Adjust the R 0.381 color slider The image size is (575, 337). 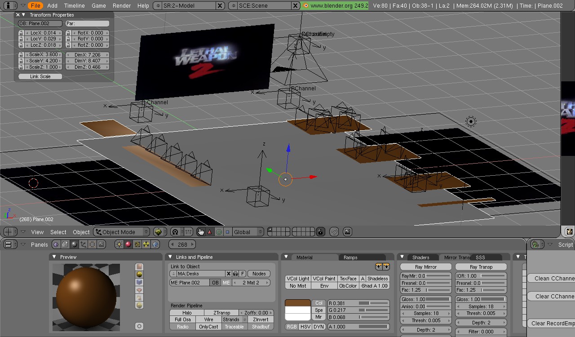tap(358, 303)
